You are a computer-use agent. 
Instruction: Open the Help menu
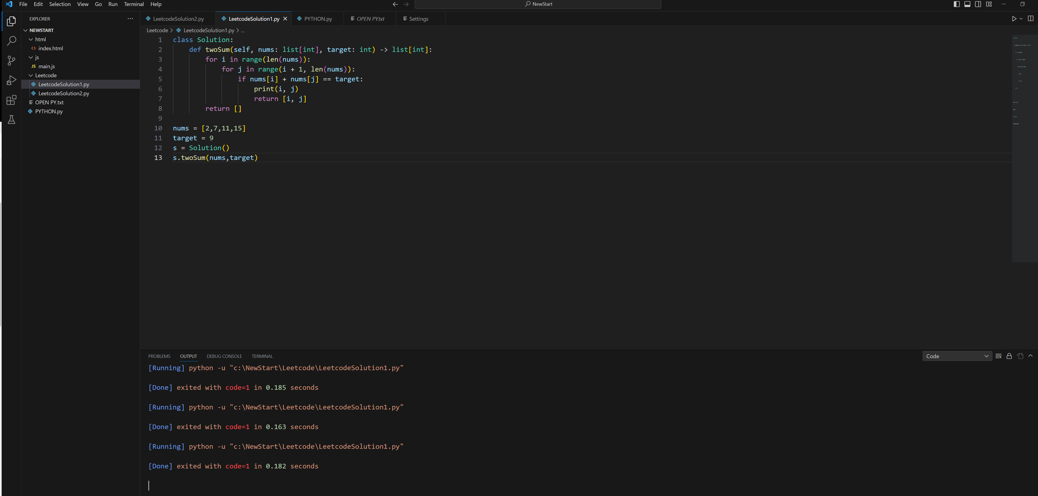tap(156, 4)
